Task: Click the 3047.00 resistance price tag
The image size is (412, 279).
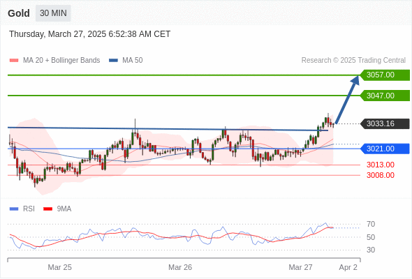Action: tap(385, 96)
